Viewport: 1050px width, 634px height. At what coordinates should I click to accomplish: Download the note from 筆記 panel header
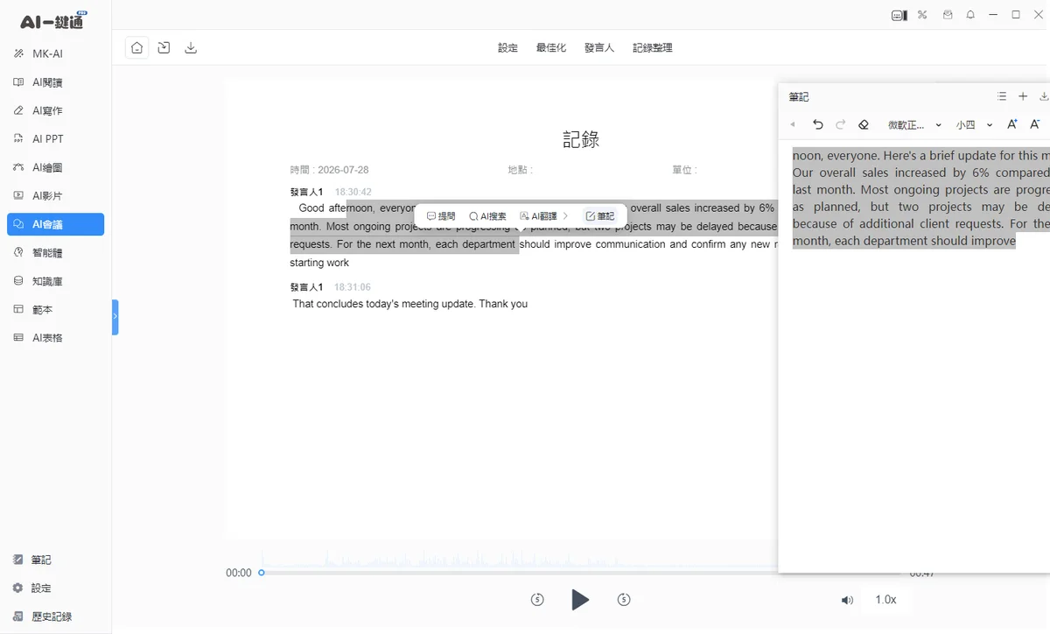(1044, 96)
